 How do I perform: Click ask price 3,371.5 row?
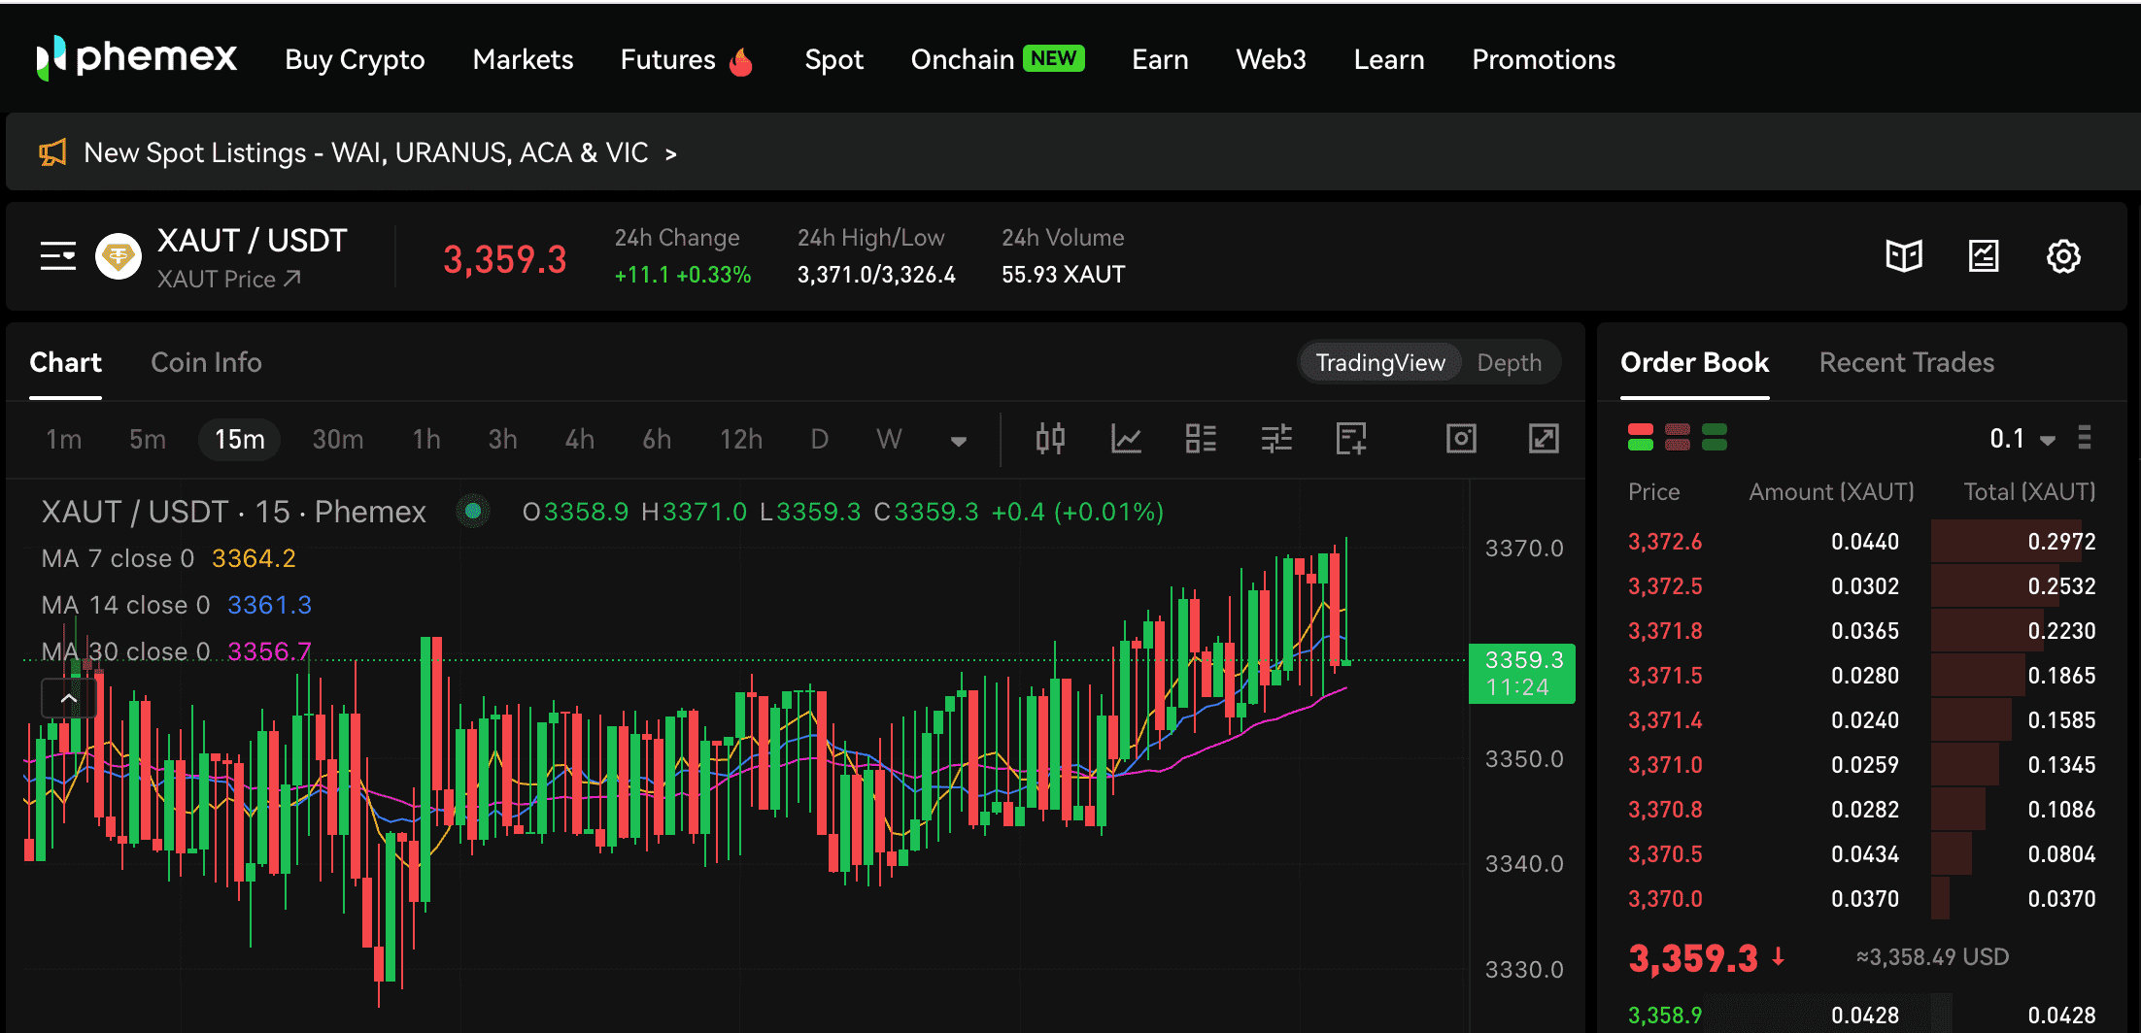click(x=1861, y=675)
